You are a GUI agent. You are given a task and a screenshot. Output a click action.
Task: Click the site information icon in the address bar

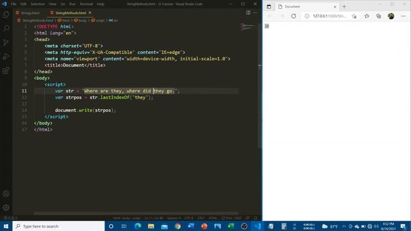point(307,16)
